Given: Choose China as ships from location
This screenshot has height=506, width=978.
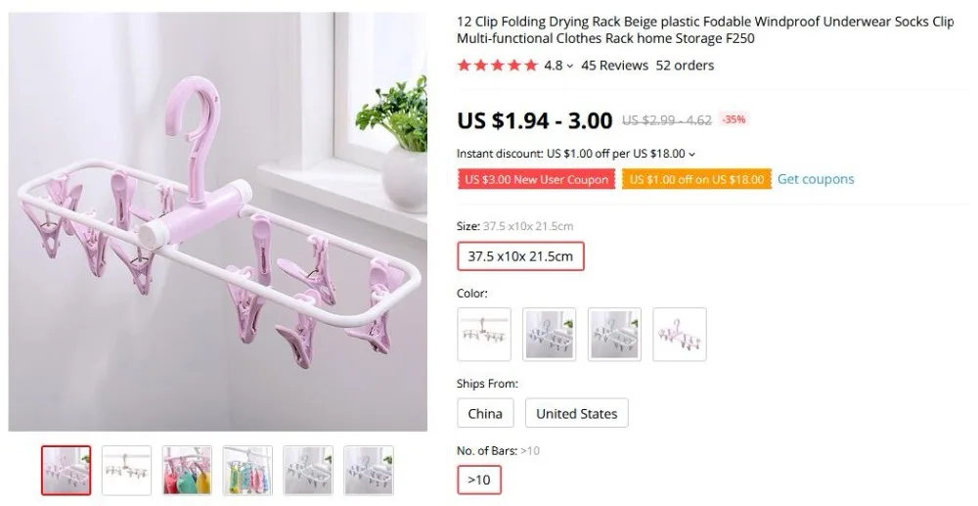Looking at the screenshot, I should click(485, 413).
